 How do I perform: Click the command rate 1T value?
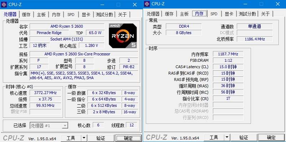[x=228, y=99]
